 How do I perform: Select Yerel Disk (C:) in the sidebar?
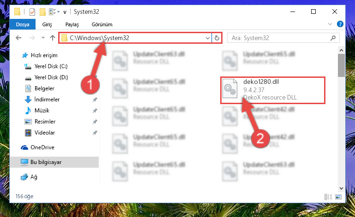tap(51, 66)
